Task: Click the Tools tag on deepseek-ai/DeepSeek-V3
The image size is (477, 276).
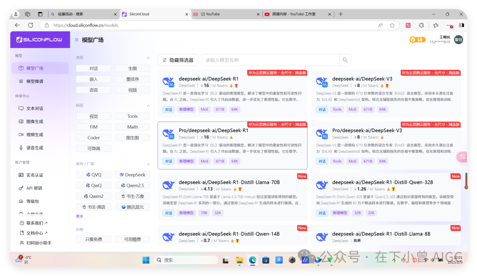Action: click(337, 110)
